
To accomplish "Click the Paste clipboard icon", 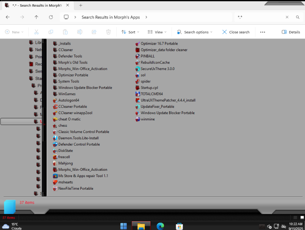I will (65, 32).
